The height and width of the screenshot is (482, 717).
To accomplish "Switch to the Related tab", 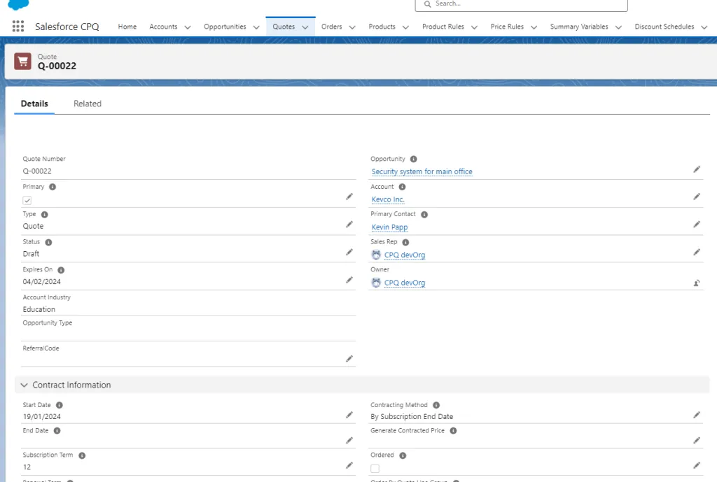I will pyautogui.click(x=88, y=104).
